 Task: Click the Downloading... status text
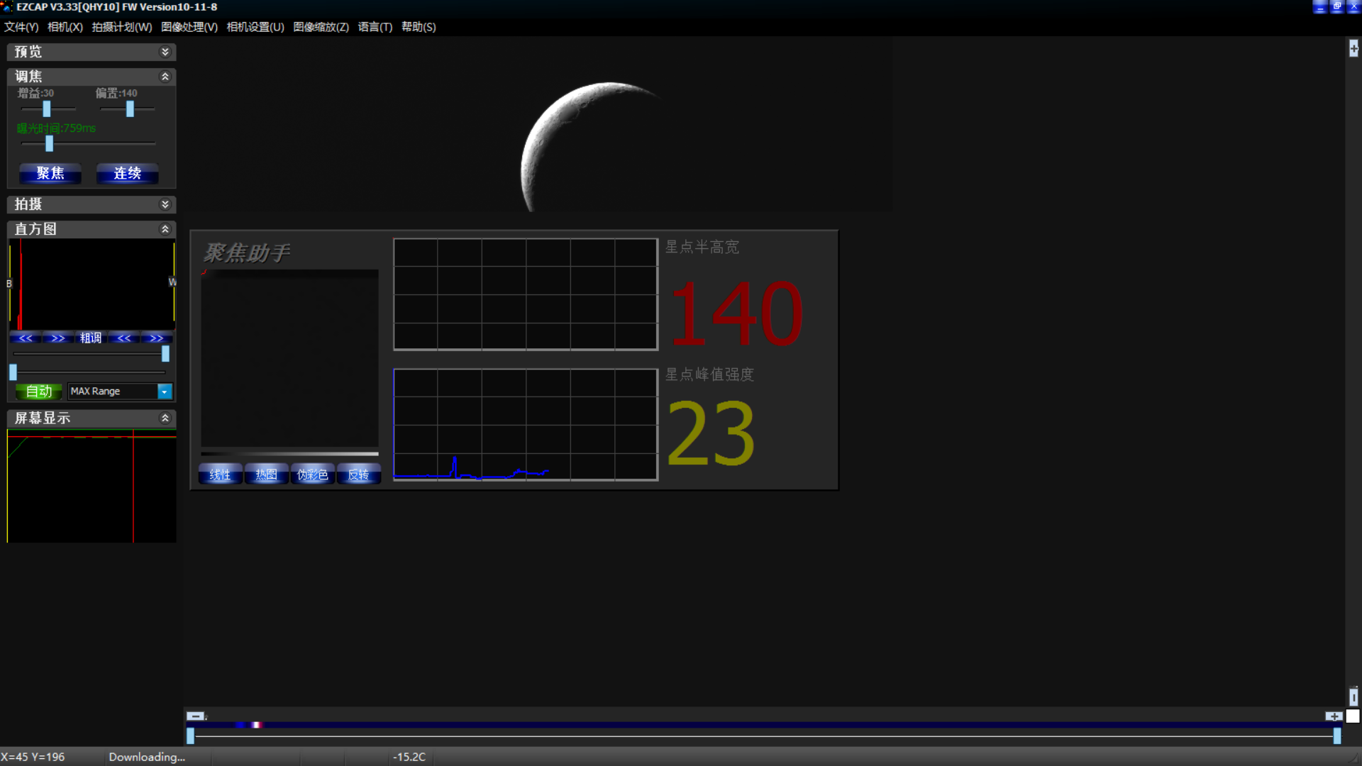(147, 757)
